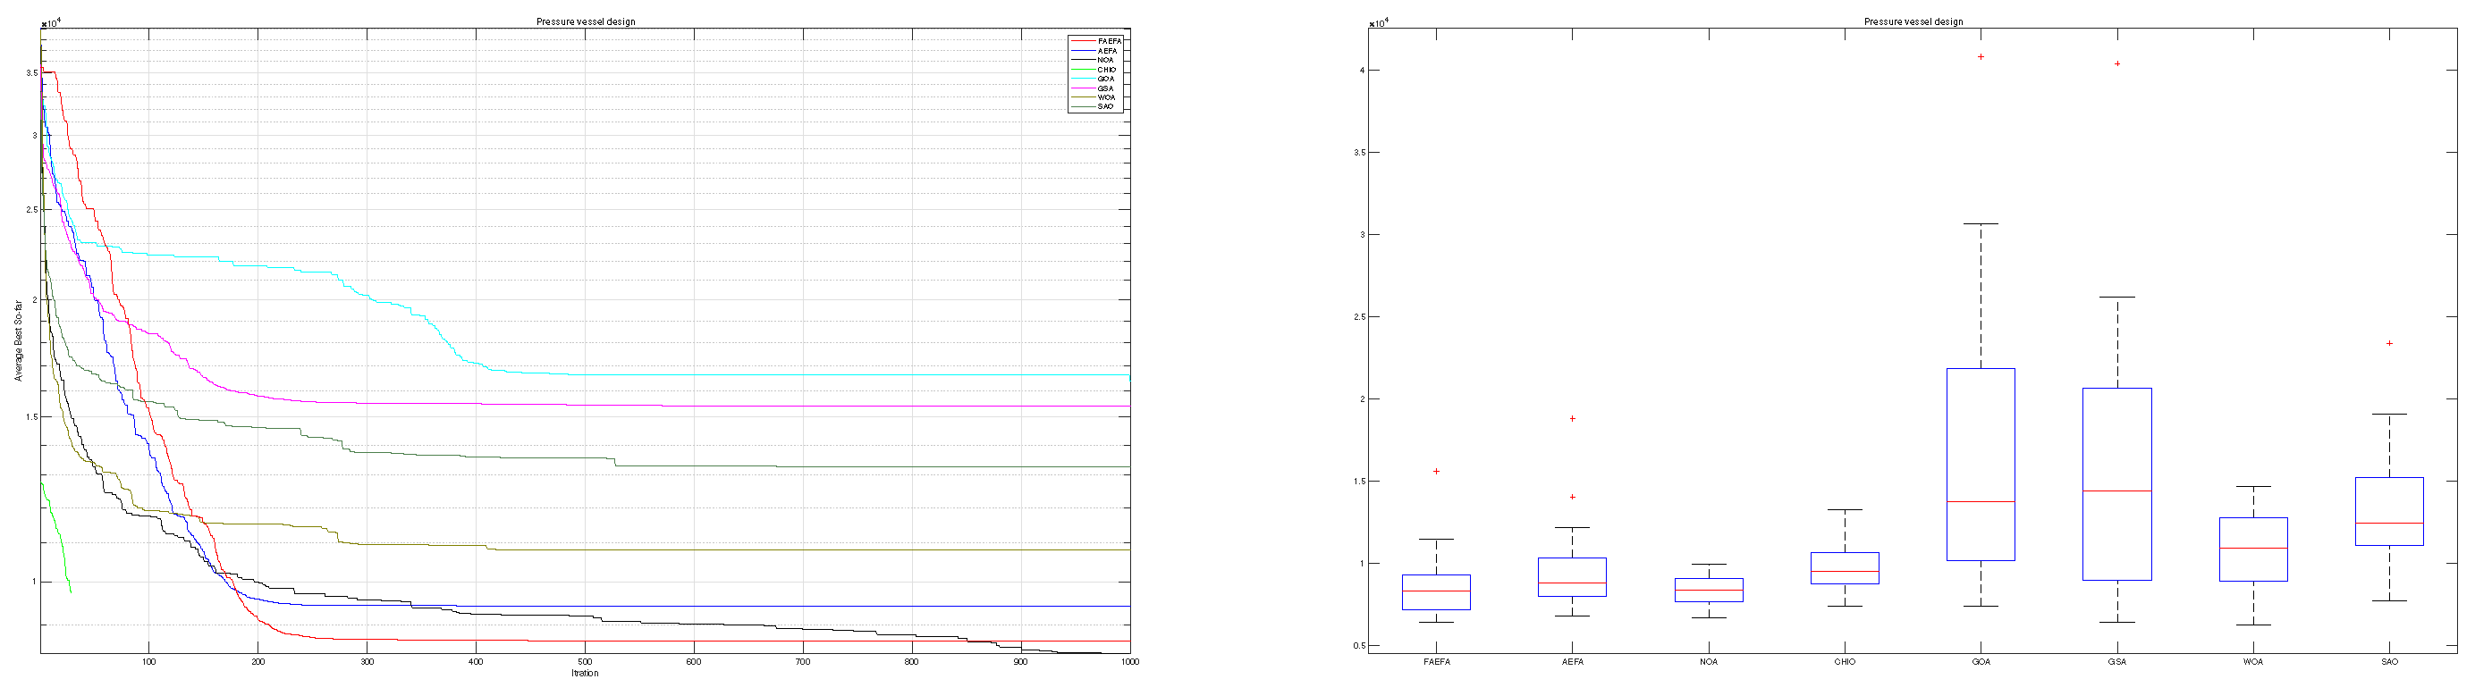Viewport: 2475px width, 696px height.
Task: Select the AEFA legend entry
Action: tap(1107, 51)
